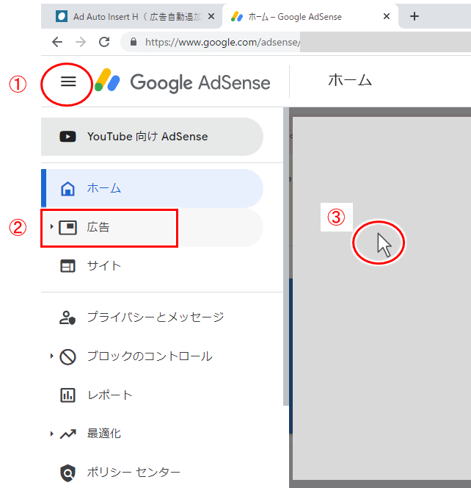Click the Google AdSense logo

(183, 82)
